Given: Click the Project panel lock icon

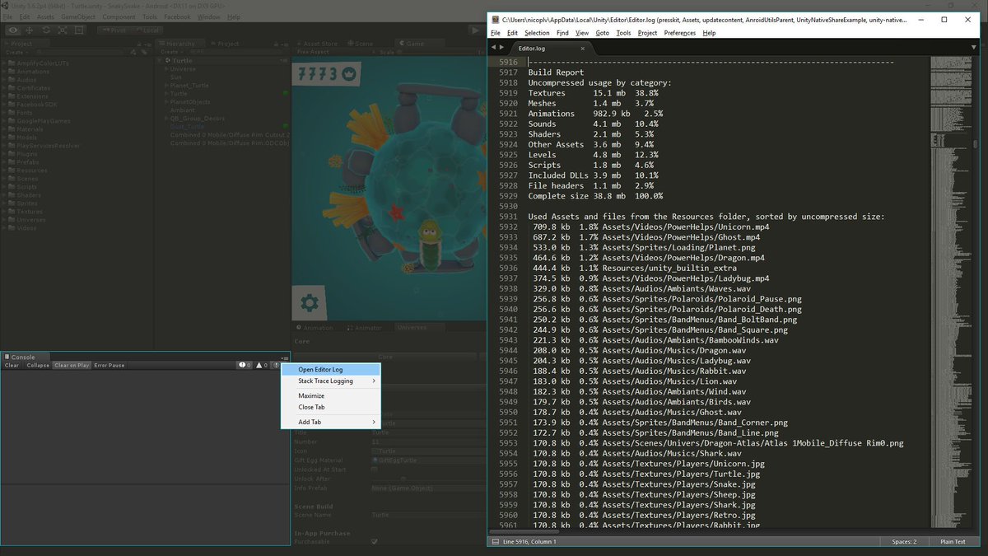Looking at the screenshot, I should (x=140, y=44).
